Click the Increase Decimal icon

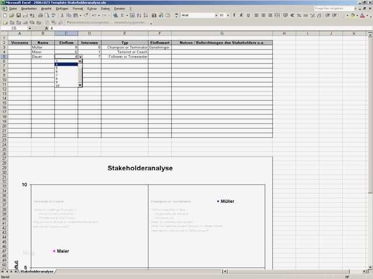click(312, 16)
